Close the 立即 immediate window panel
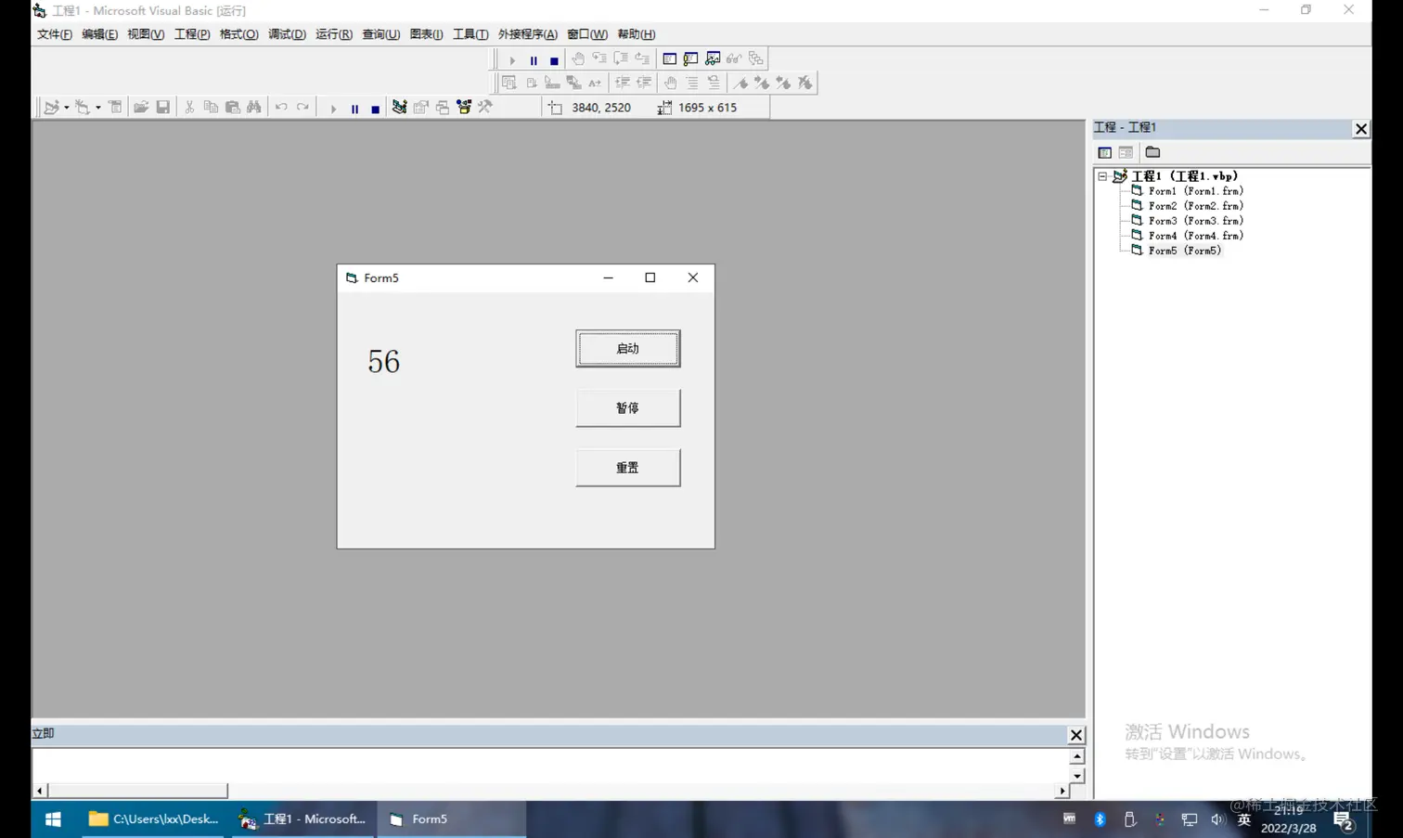The width and height of the screenshot is (1403, 838). coord(1076,735)
